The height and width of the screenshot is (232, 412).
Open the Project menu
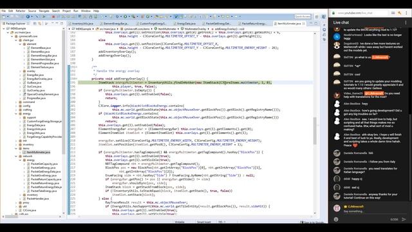66,11
